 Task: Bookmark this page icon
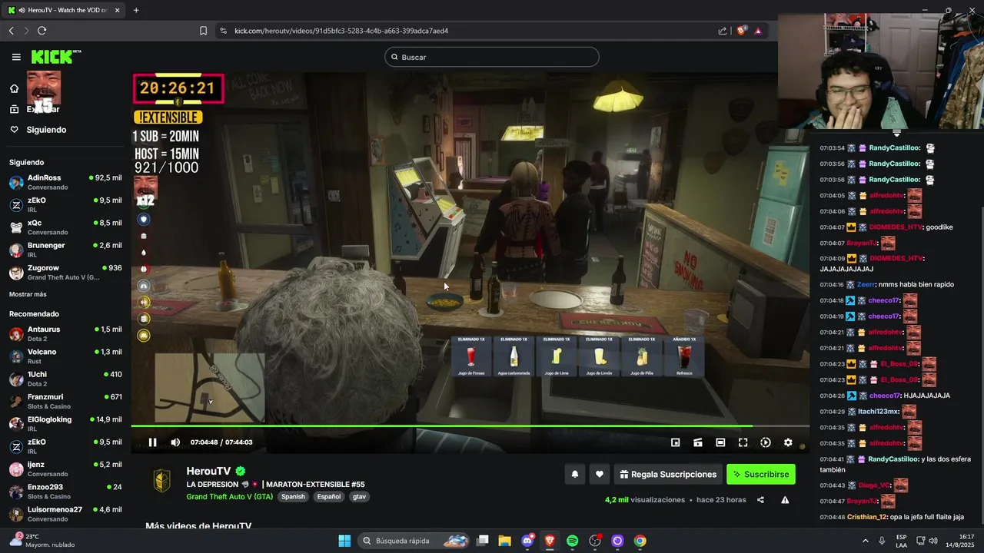click(x=203, y=31)
